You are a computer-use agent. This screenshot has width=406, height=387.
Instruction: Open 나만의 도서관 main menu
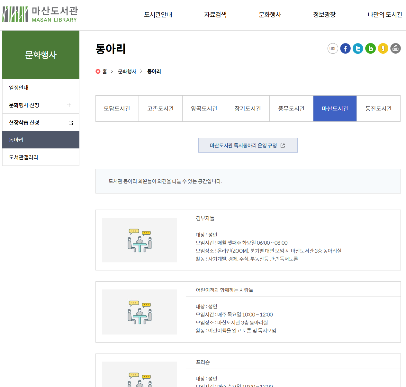click(385, 14)
